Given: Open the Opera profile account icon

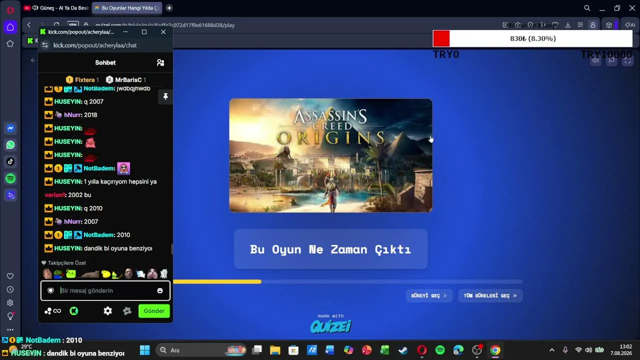Looking at the screenshot, I should pos(592,25).
